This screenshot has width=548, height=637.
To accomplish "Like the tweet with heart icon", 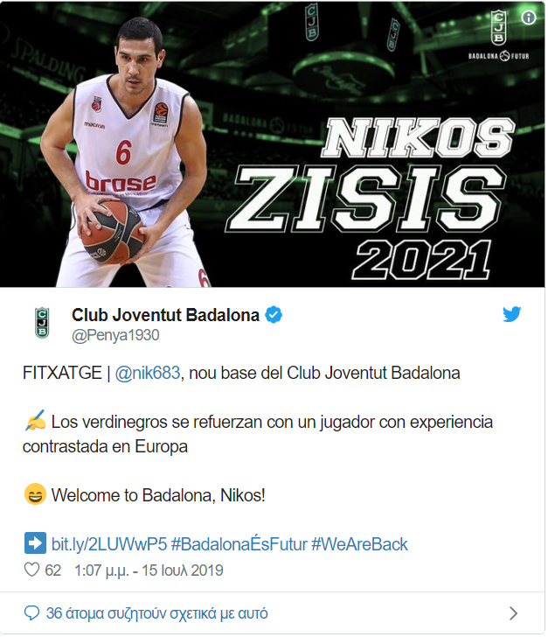I will coord(31,570).
